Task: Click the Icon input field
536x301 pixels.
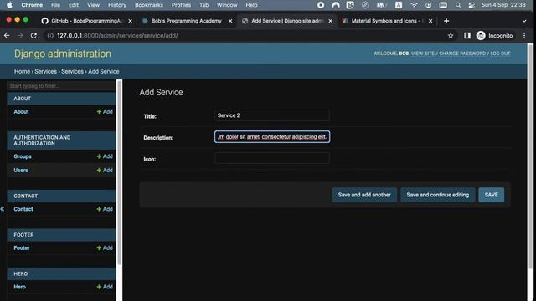Action: click(271, 158)
